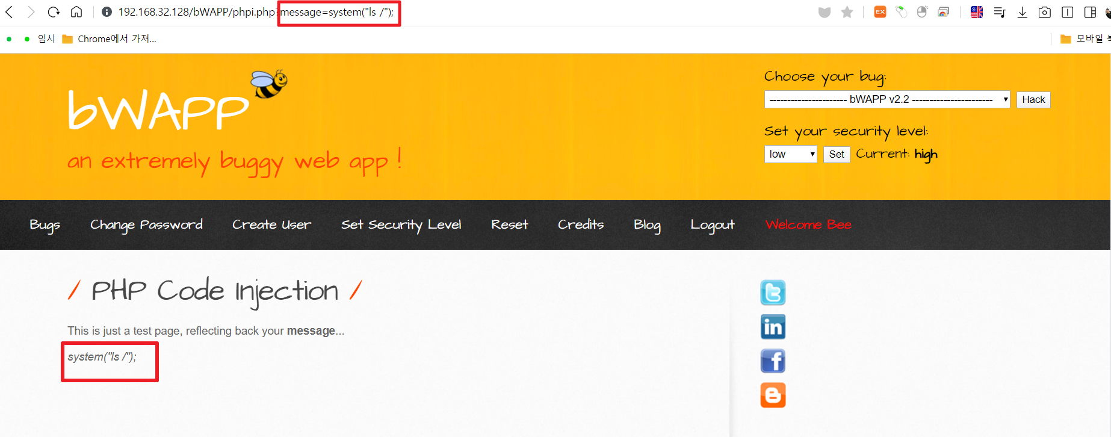The image size is (1111, 437).
Task: Open the Bugs menu item
Action: point(45,225)
